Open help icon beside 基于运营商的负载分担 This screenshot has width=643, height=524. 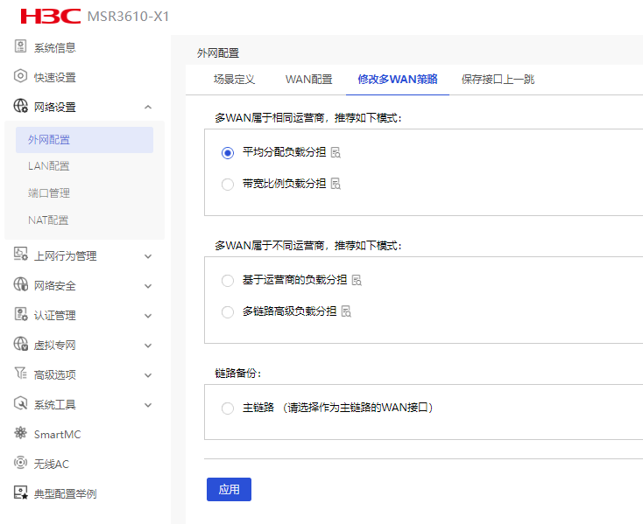[357, 281]
